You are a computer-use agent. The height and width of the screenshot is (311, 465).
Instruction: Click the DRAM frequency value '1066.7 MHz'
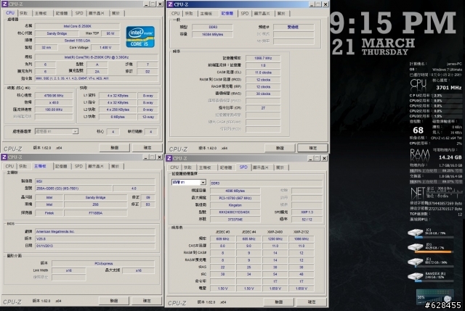[x=263, y=58]
